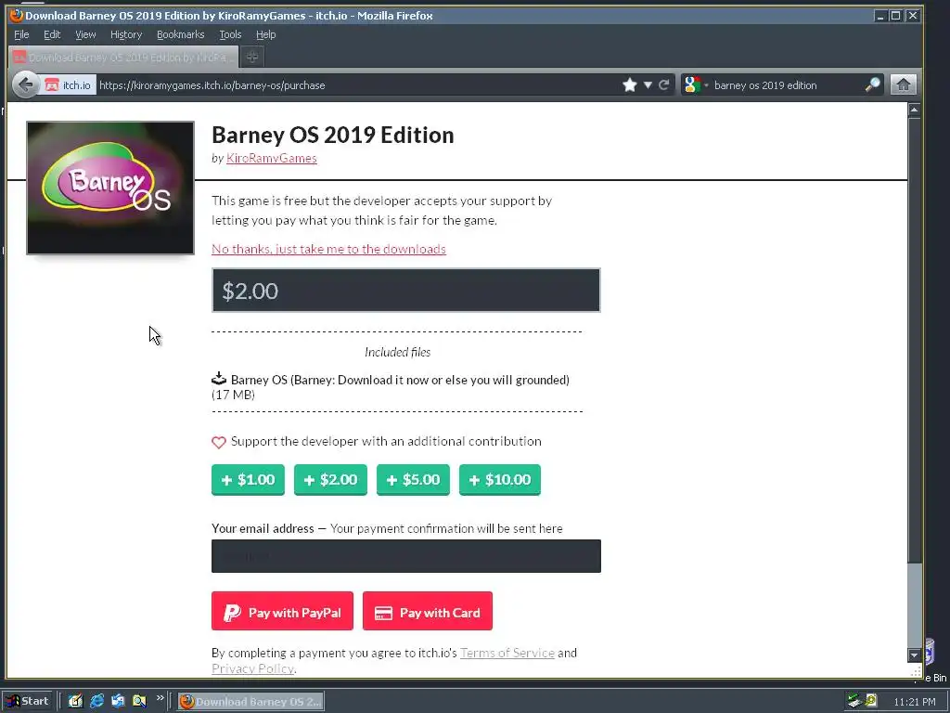The height and width of the screenshot is (713, 950).
Task: Open the Privacy Policy link
Action: (x=252, y=668)
